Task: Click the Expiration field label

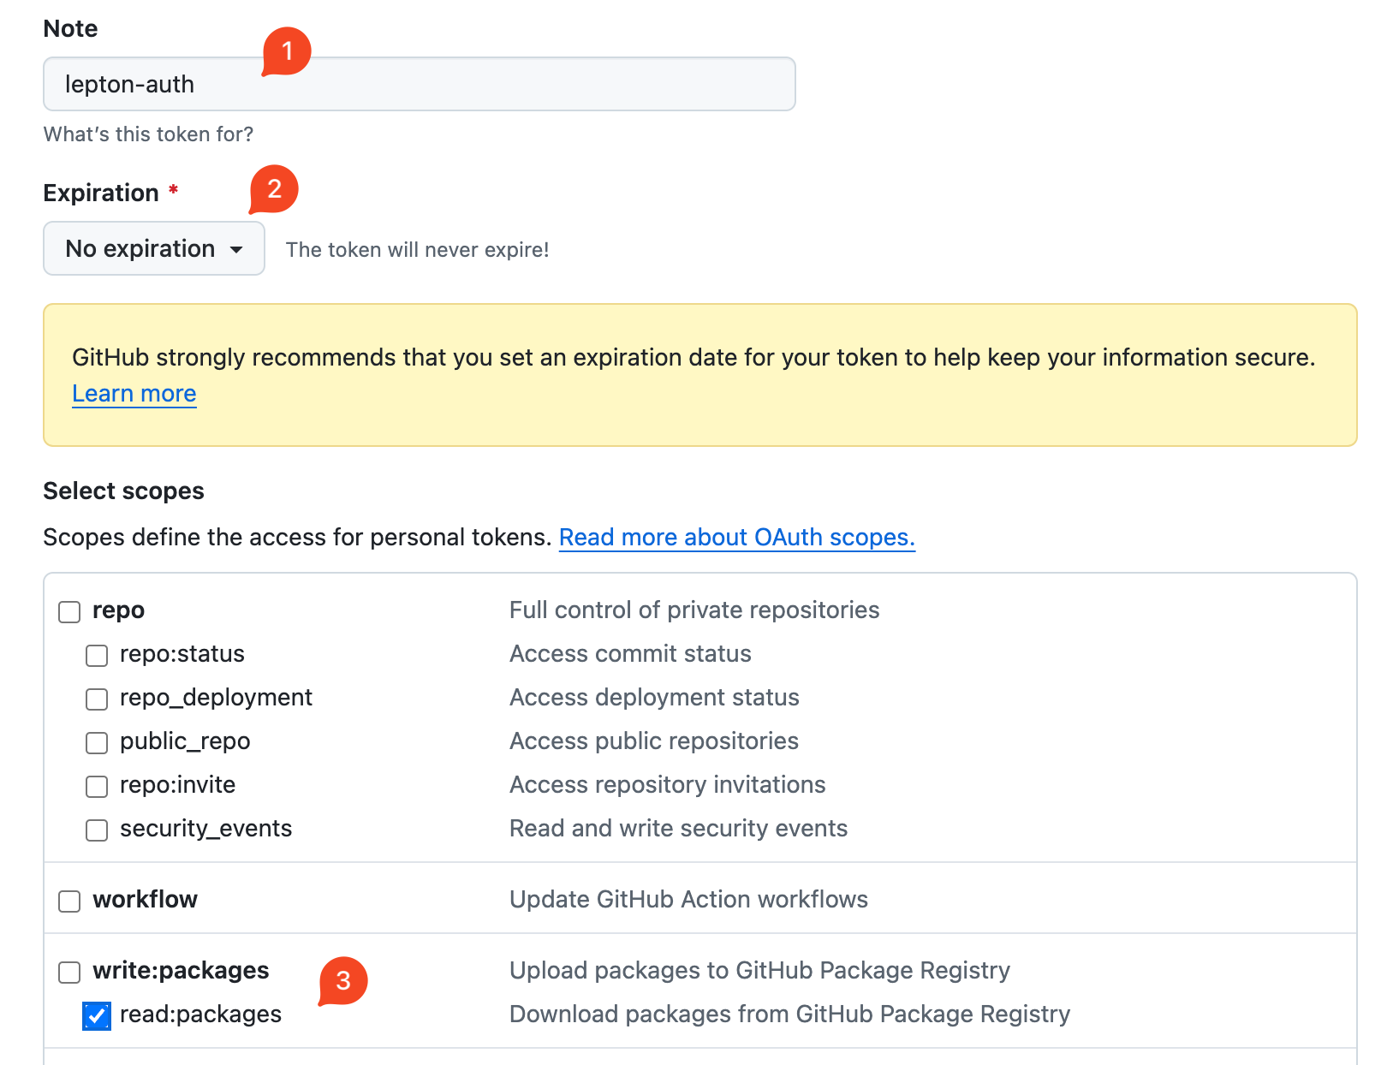Action: [101, 193]
